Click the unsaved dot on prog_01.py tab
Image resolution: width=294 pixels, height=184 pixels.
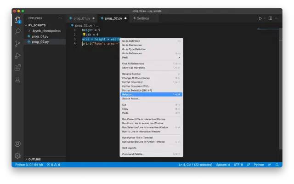[x=93, y=18]
